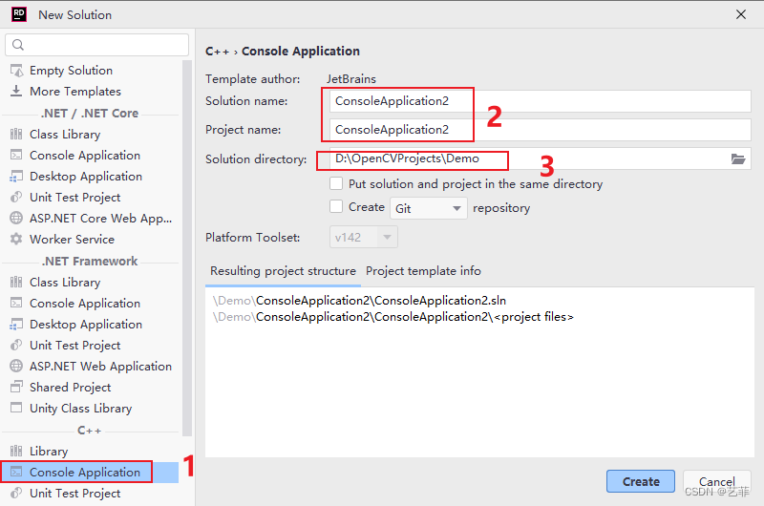This screenshot has width=764, height=506.
Task: Click the Unity Class Library icon
Action: (x=16, y=408)
